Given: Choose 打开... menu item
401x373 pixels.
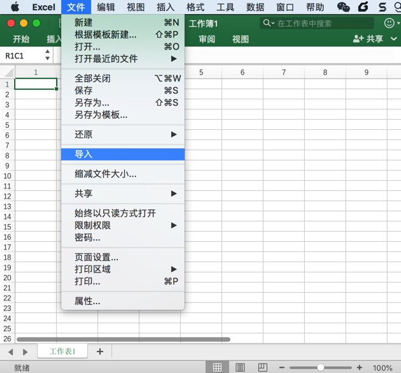Looking at the screenshot, I should click(x=123, y=46).
